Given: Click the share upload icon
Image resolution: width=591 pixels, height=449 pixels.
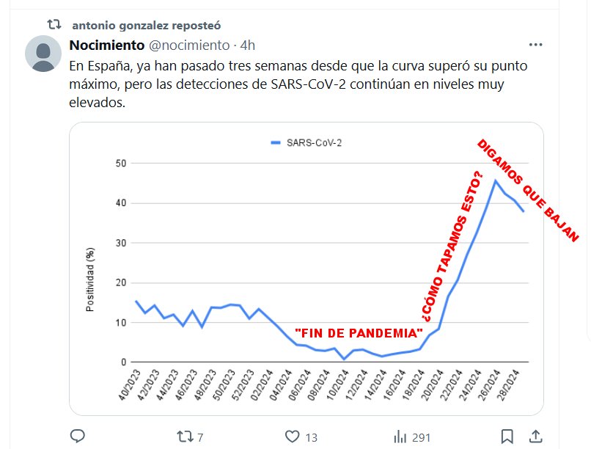Looking at the screenshot, I should pyautogui.click(x=537, y=437).
